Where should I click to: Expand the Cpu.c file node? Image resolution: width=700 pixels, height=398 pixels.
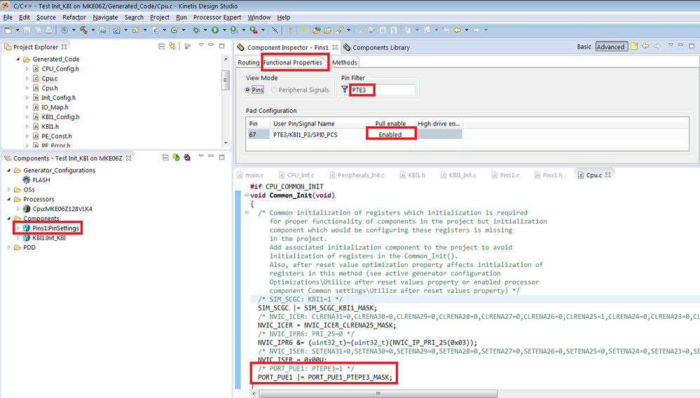click(27, 78)
